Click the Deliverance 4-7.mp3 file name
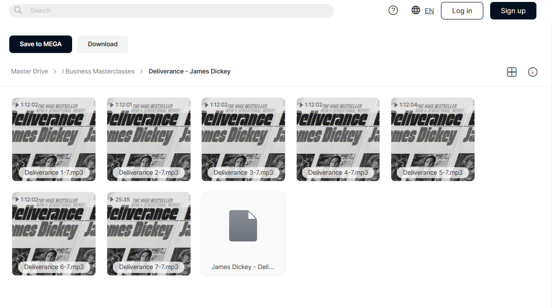The height and width of the screenshot is (308, 552). pos(338,173)
